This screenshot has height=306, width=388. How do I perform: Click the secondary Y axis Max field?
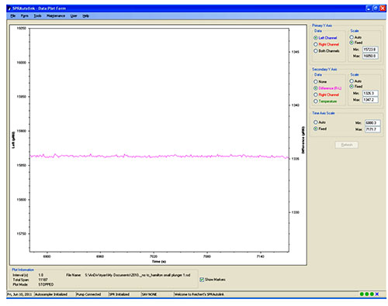point(370,100)
